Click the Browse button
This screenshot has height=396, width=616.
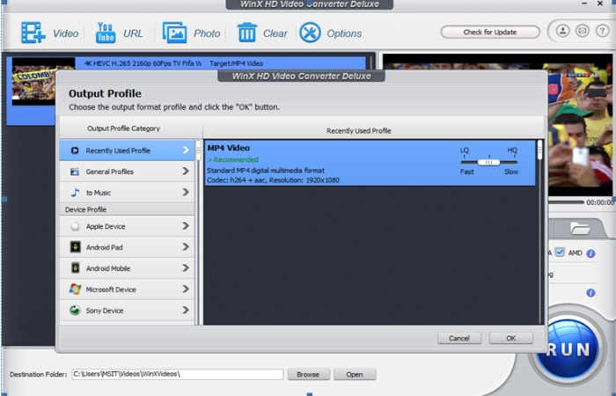pyautogui.click(x=308, y=374)
